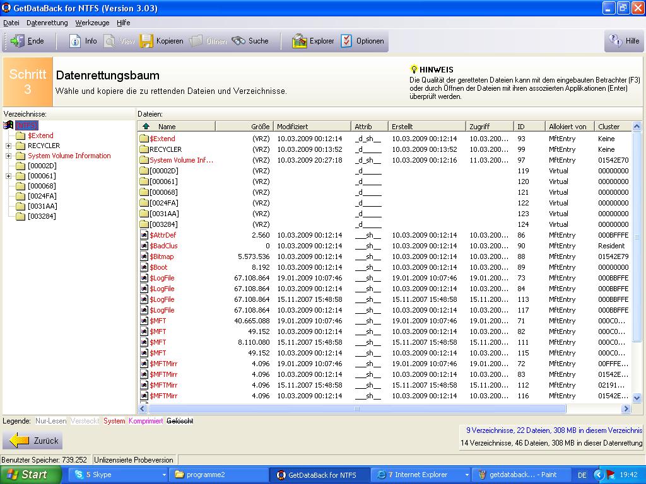Expand the [000061] tree node
This screenshot has height=484, width=646.
tap(8, 176)
